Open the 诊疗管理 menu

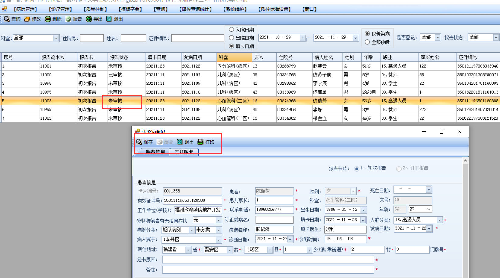tap(60, 9)
